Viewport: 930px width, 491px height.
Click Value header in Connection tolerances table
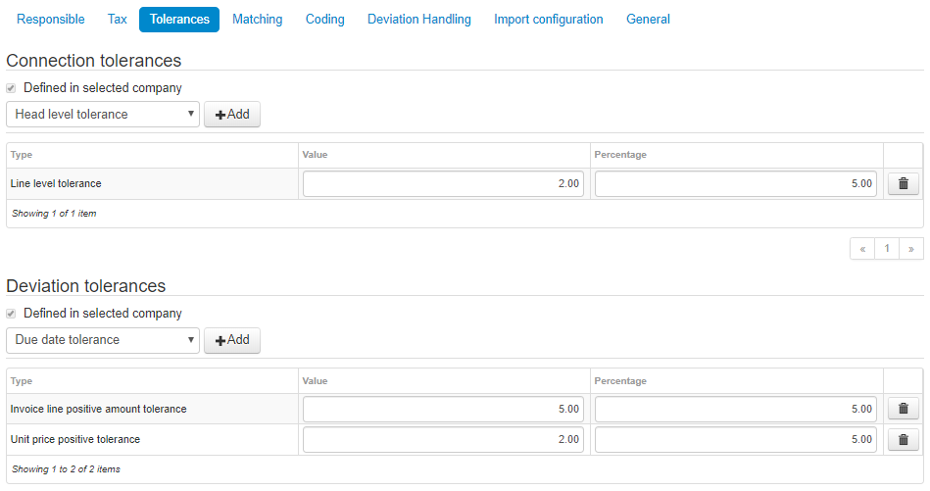(315, 155)
